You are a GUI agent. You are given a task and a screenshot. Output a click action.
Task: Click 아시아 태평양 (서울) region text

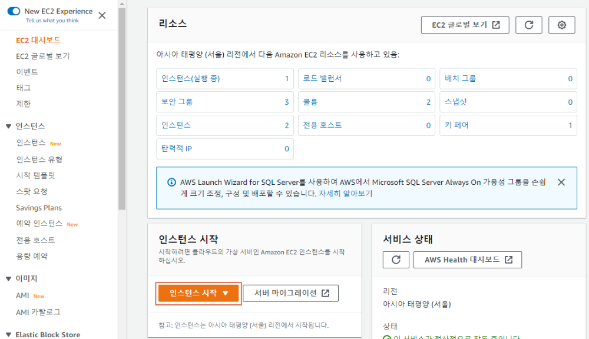click(417, 304)
